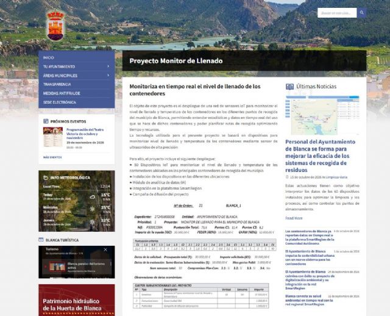Click the calendar icon beside PRÓXIMOS EVENTOS
The image size is (390, 316).
pos(46,121)
